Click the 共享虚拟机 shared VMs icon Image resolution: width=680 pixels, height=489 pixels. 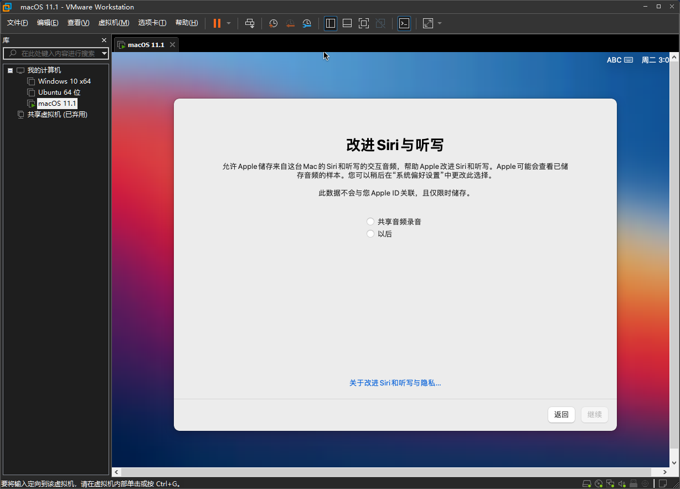click(x=21, y=115)
